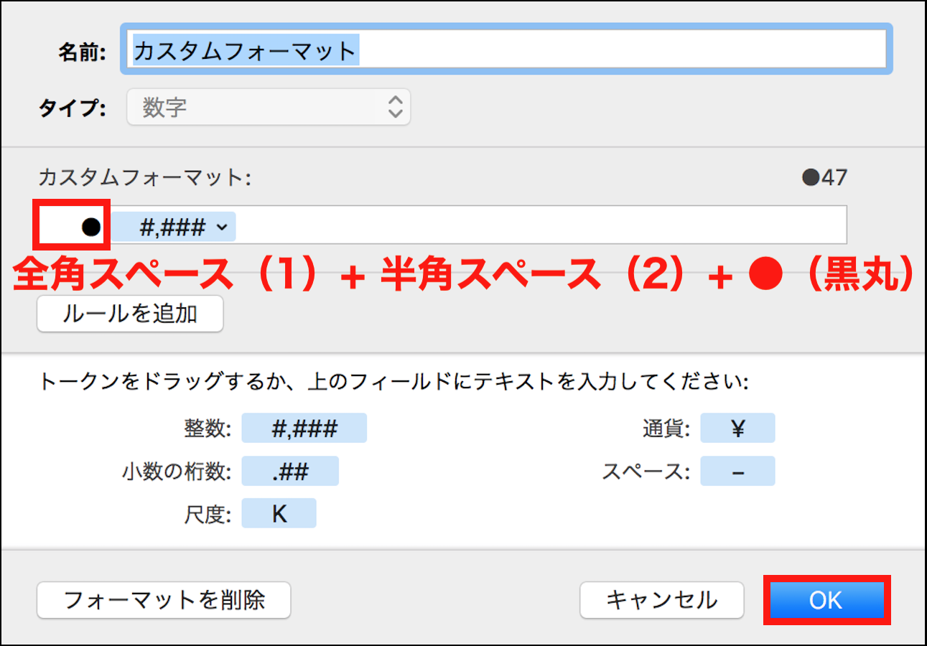
Task: Click the フォーマットを削除 button
Action: pos(164,600)
